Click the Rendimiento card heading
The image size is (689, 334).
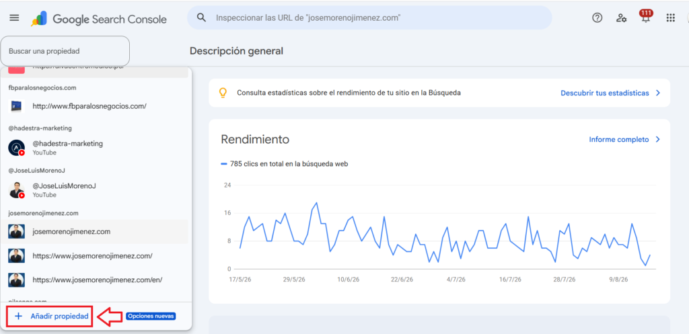(x=255, y=140)
